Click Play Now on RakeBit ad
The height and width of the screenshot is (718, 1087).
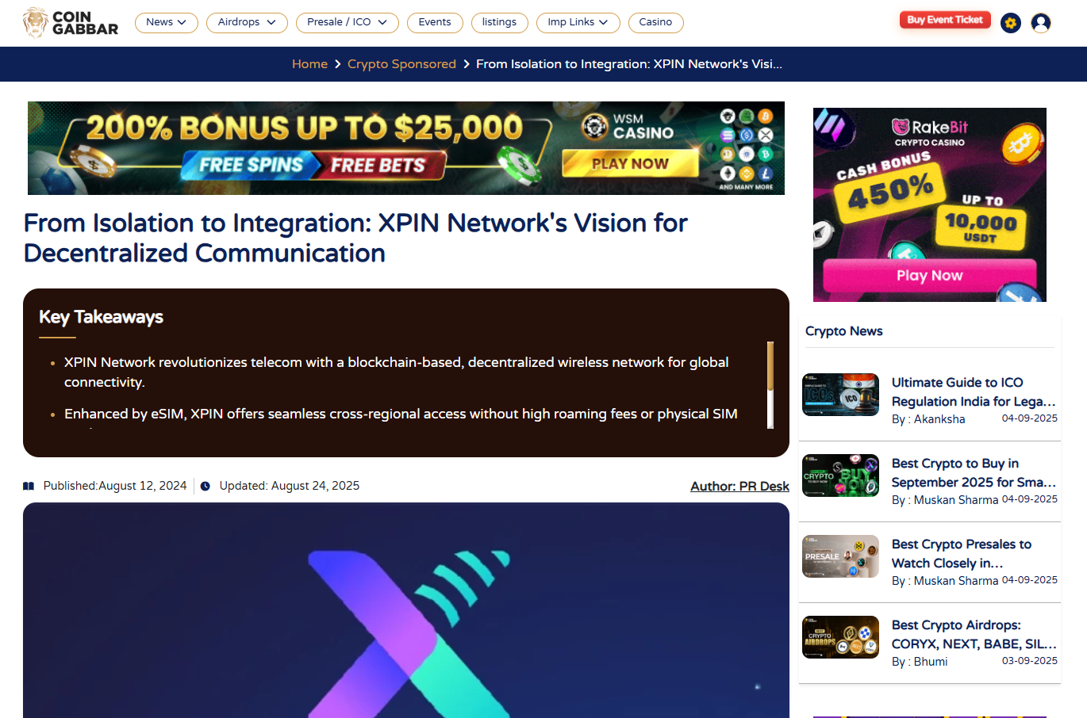(929, 276)
